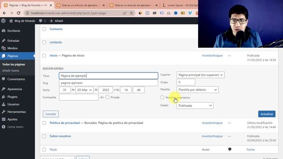Image resolution: width=283 pixels, height=159 pixels.
Task: Go forward with the browser forward arrow
Action: [11, 13]
